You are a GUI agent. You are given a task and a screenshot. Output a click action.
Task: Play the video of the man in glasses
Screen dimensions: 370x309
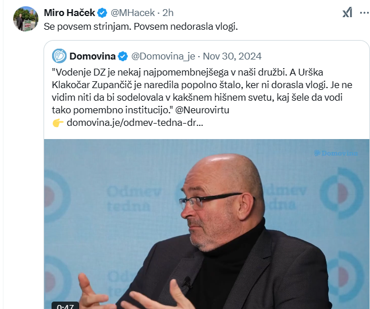click(x=206, y=224)
